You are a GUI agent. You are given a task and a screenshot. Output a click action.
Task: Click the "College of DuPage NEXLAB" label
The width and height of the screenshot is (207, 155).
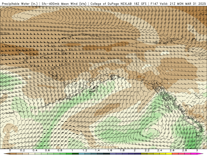pyautogui.click(x=111, y=4)
